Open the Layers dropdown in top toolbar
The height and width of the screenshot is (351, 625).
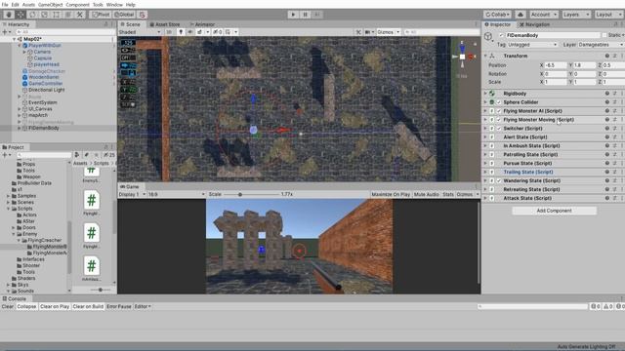pyautogui.click(x=576, y=15)
